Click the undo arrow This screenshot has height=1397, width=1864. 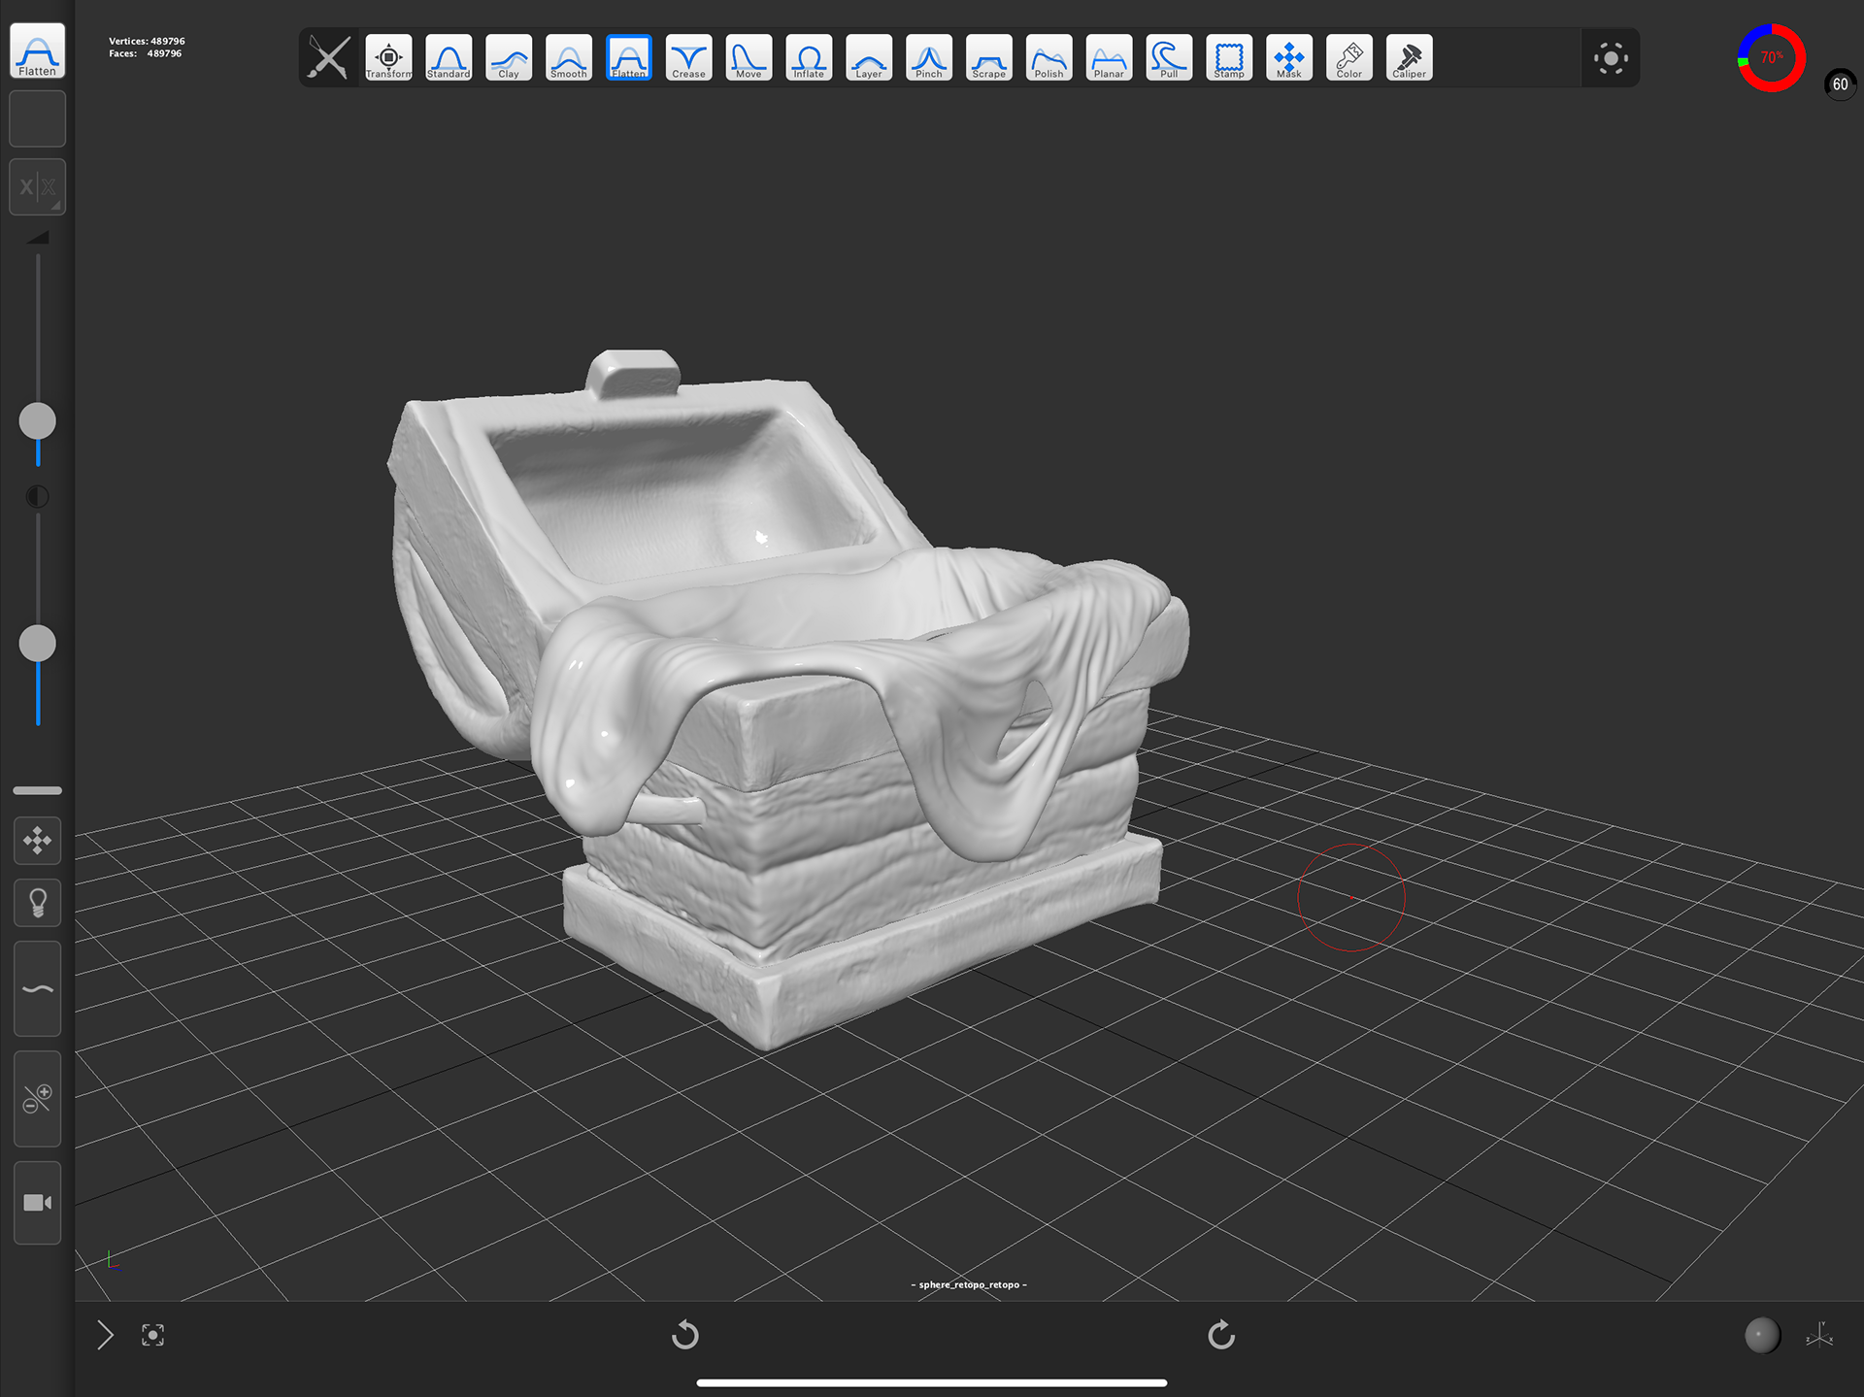(x=684, y=1335)
